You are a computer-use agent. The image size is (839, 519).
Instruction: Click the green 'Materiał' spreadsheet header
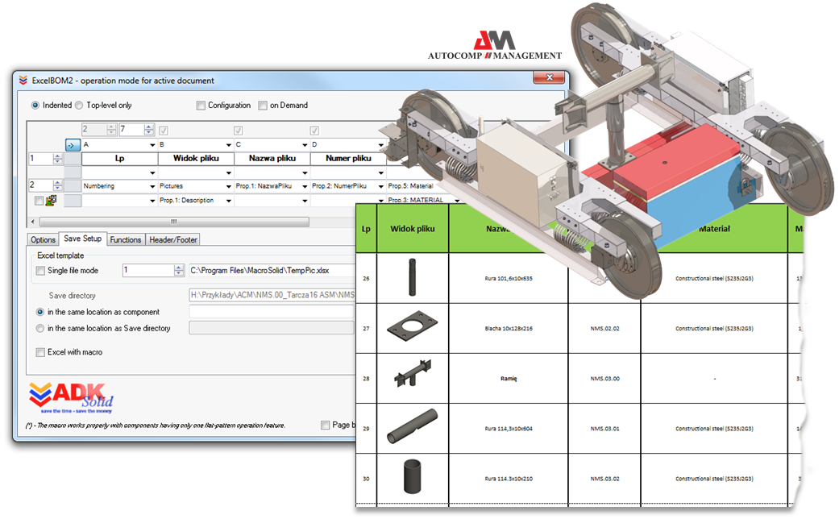click(x=714, y=228)
